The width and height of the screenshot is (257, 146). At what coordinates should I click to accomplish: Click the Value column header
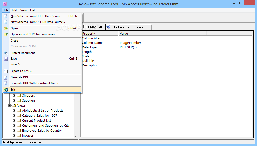pos(162,33)
